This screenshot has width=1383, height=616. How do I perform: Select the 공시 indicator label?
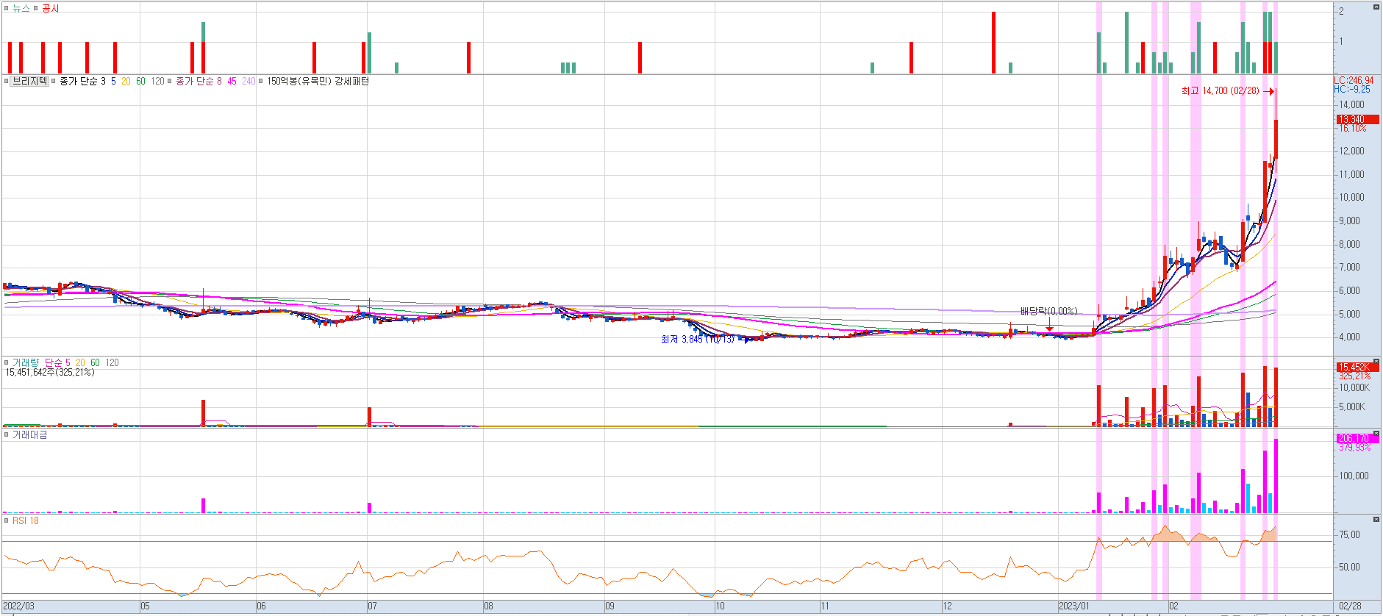coord(51,9)
